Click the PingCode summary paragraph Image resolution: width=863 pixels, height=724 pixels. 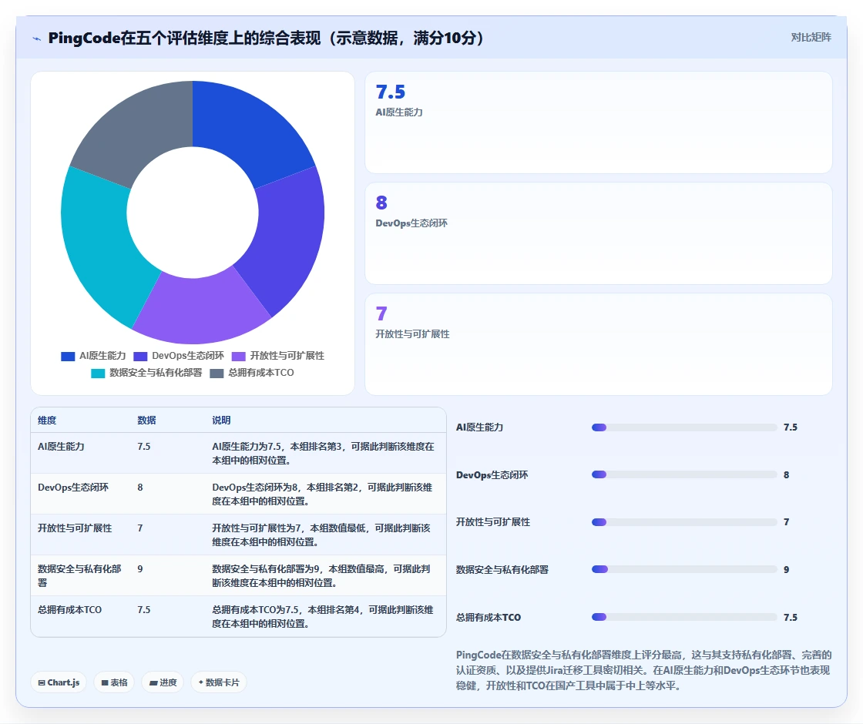tap(643, 670)
